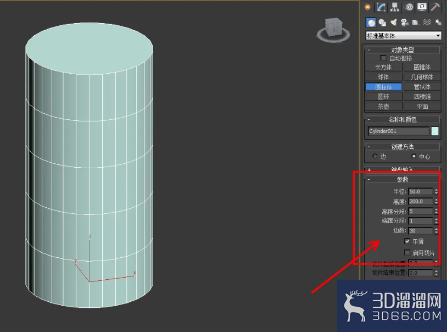Open the 标准基本体 primitive type dropdown
The height and width of the screenshot is (332, 447).
click(404, 36)
